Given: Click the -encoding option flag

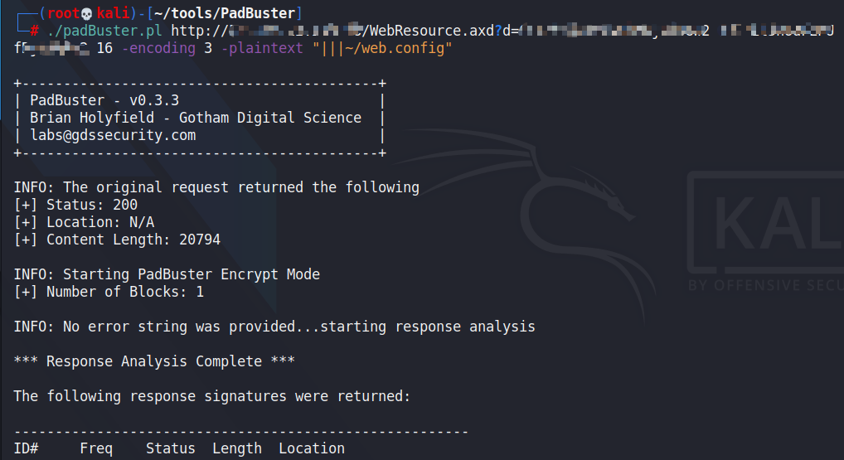Looking at the screenshot, I should point(159,48).
